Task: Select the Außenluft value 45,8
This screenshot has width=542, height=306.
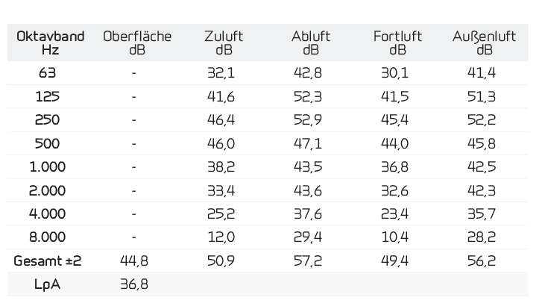Action: pyautogui.click(x=481, y=143)
